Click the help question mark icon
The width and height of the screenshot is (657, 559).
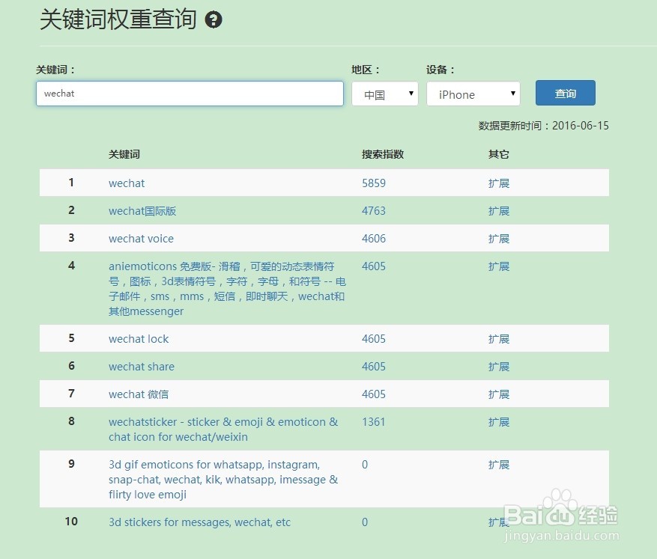click(214, 19)
